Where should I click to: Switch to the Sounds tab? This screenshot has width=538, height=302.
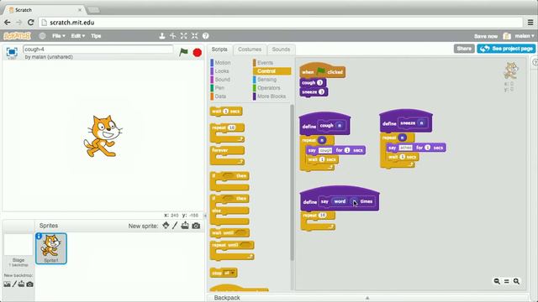(281, 49)
